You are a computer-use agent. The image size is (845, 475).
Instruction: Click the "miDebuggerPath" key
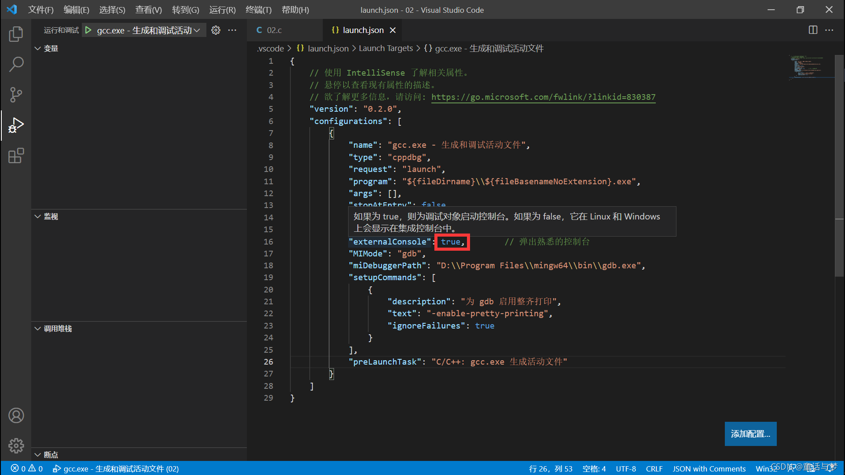(387, 265)
